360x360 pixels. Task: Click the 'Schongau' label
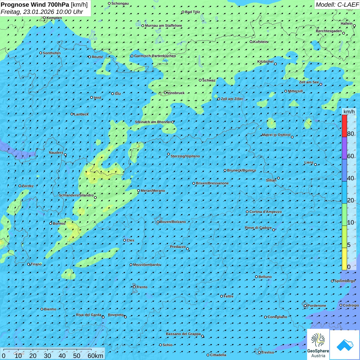120,3
